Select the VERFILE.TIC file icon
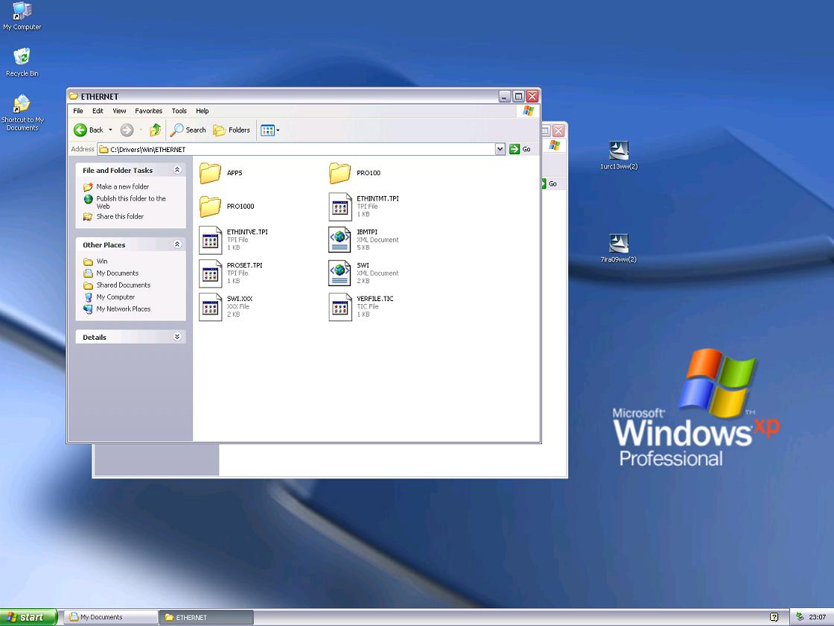Screen dimensions: 834x626 pyautogui.click(x=340, y=306)
